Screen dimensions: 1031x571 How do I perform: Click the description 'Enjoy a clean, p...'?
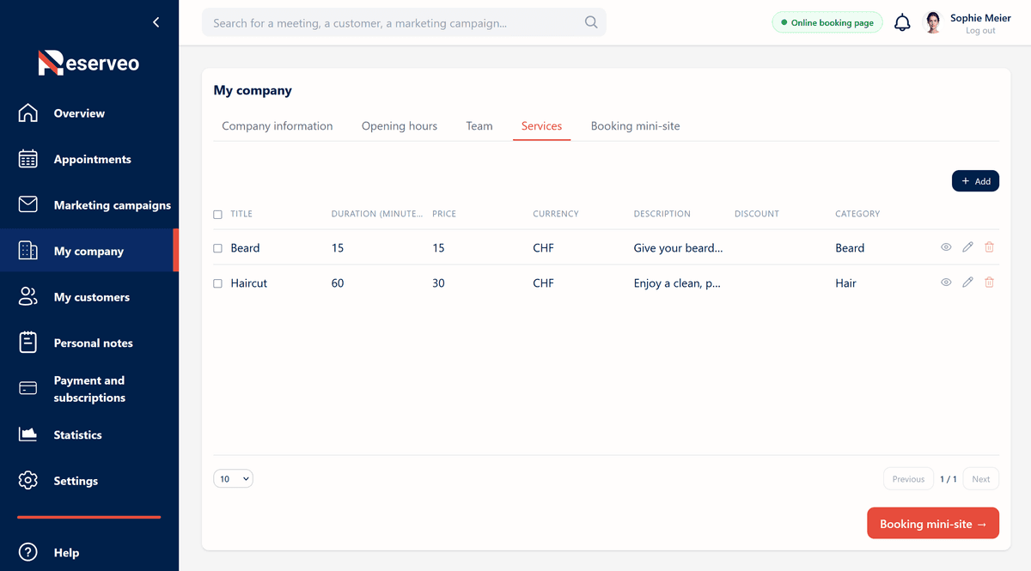coord(677,283)
